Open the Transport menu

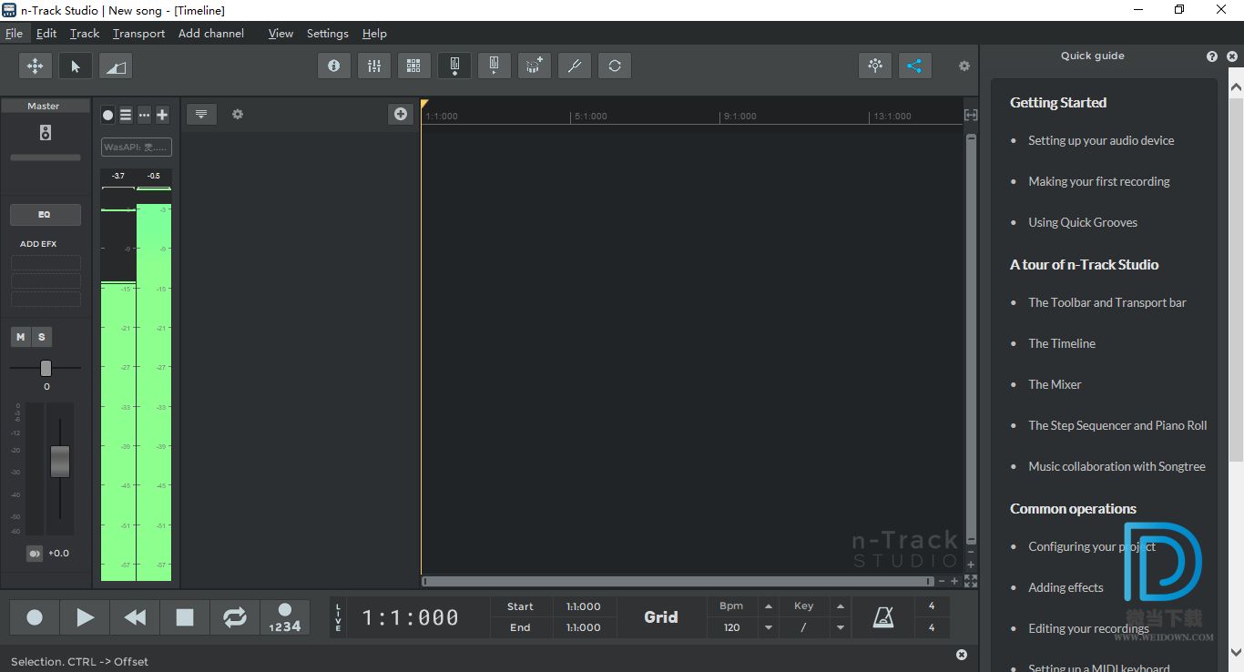138,34
